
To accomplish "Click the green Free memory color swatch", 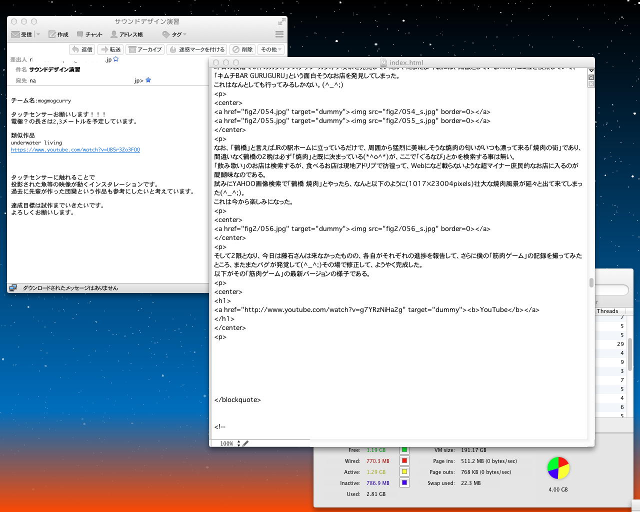I will tap(404, 450).
